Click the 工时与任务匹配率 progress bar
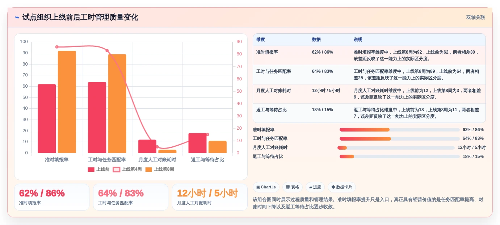Viewport: 500px width, 225px height. (400, 138)
